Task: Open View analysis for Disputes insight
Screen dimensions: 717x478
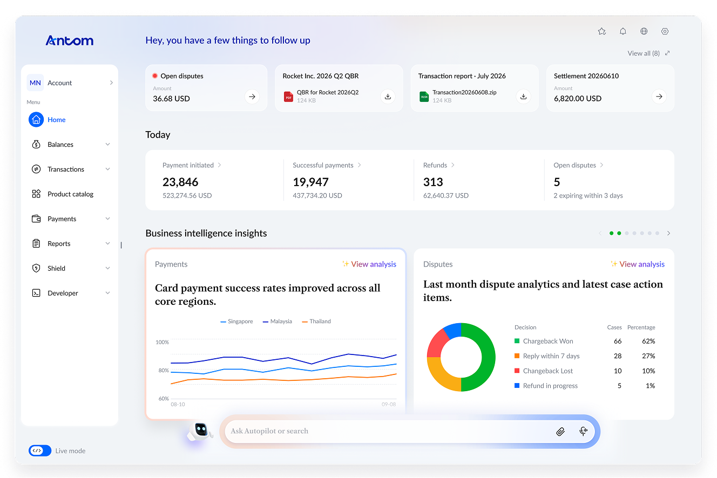Action: coord(638,264)
